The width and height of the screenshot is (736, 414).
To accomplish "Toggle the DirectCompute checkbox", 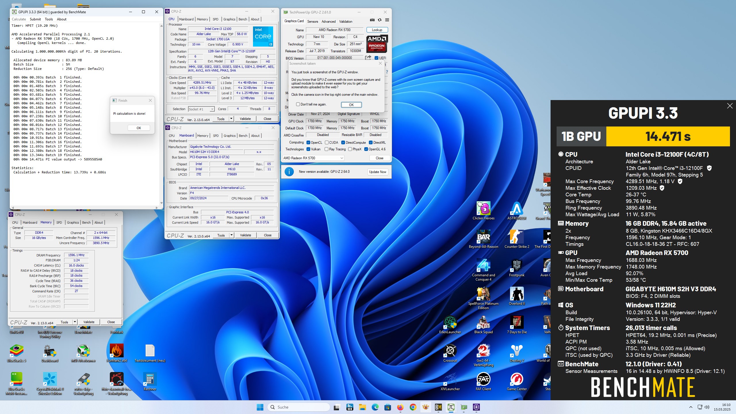I will coord(343,143).
